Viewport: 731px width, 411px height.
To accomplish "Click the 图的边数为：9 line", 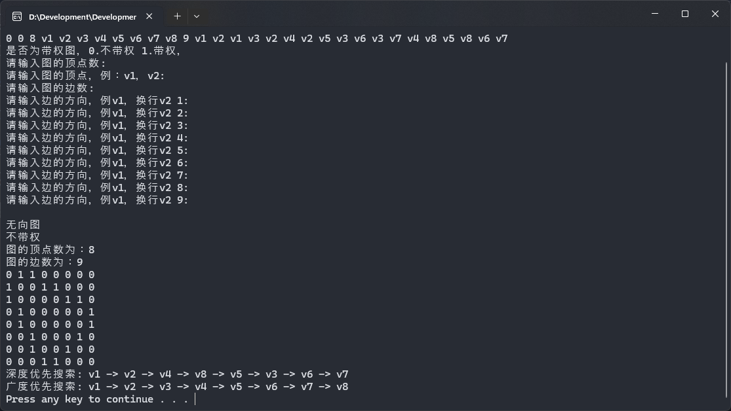I will point(45,262).
